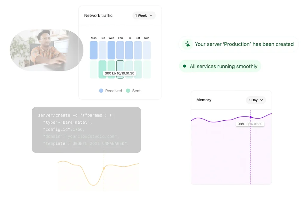Click the blue Received legend dot
Screen dimensions: 307x204
point(101,91)
